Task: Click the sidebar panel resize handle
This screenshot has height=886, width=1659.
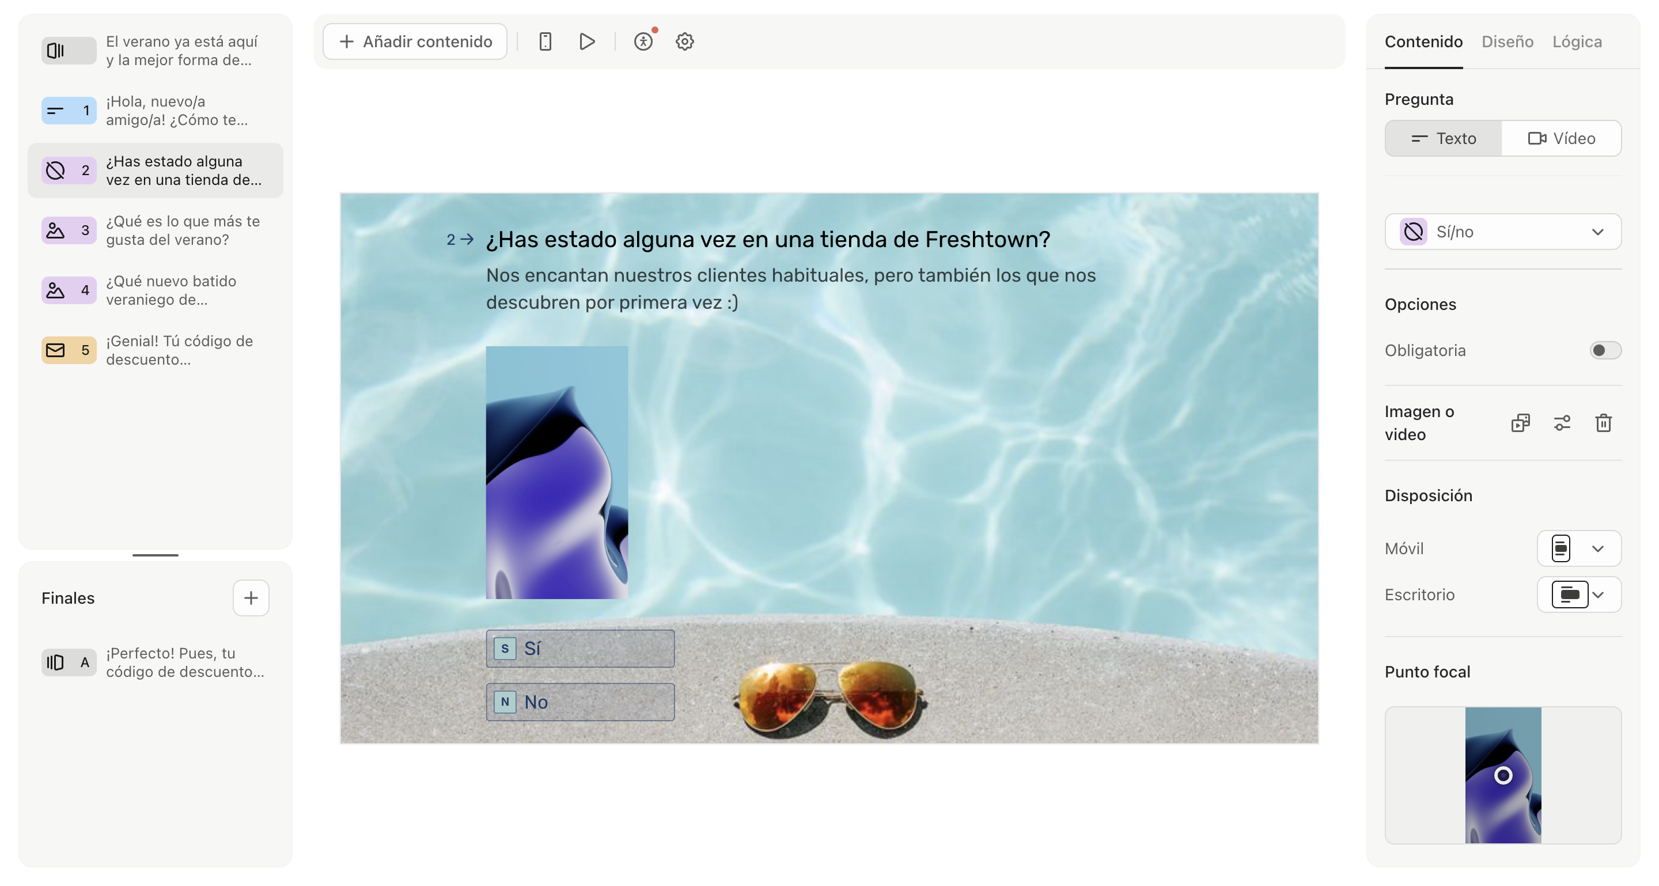Action: point(155,555)
